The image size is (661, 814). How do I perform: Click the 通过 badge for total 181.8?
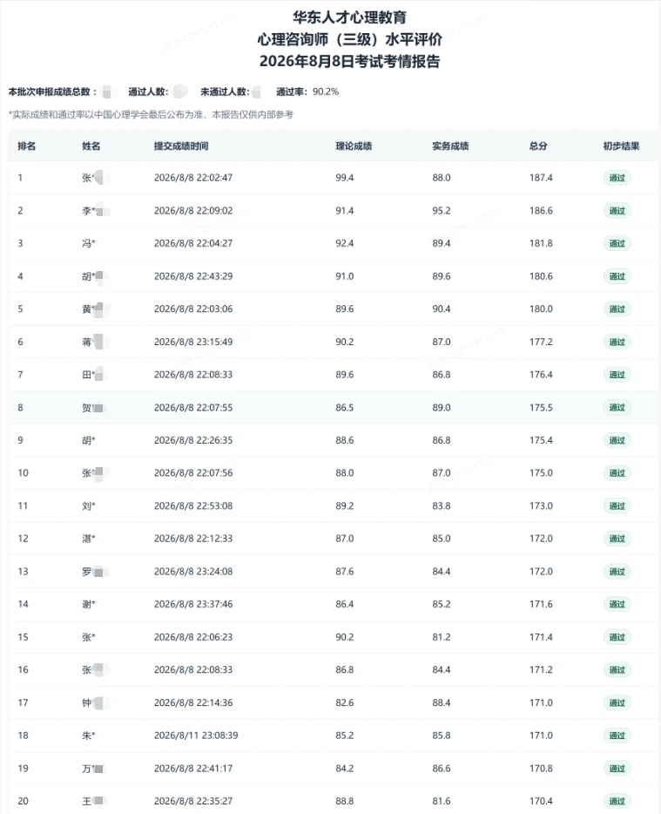click(x=617, y=243)
